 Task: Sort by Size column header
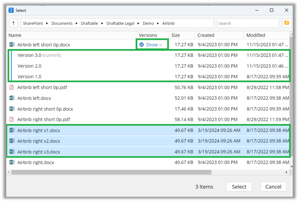point(182,35)
